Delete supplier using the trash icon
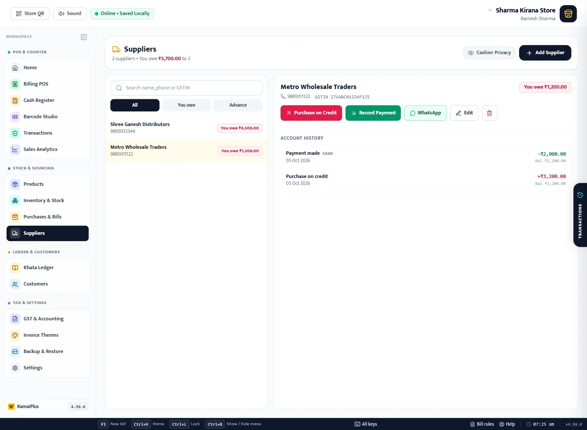Image resolution: width=587 pixels, height=430 pixels. point(489,113)
